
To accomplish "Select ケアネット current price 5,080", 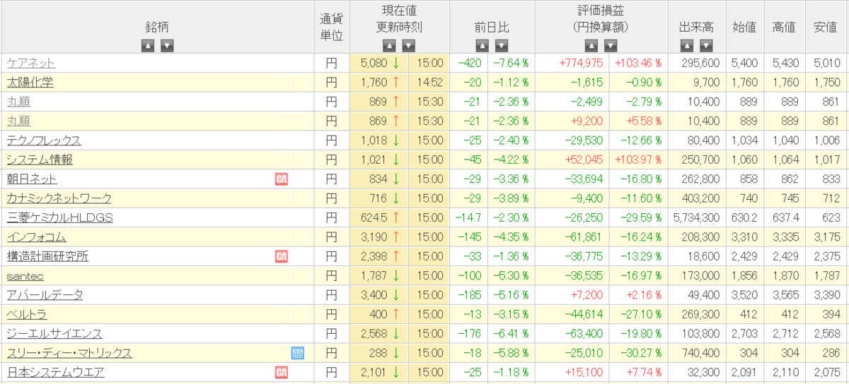I will click(374, 63).
